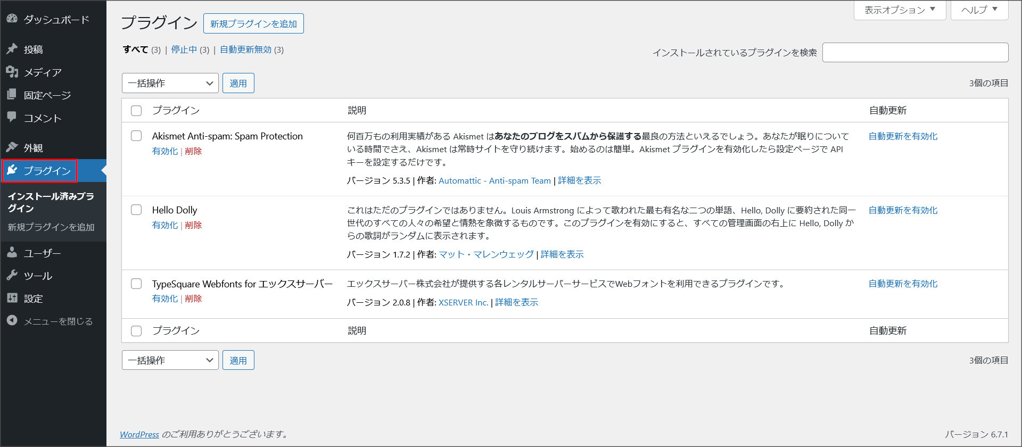Open 投稿 in the sidebar menu
The height and width of the screenshot is (447, 1022).
click(33, 49)
